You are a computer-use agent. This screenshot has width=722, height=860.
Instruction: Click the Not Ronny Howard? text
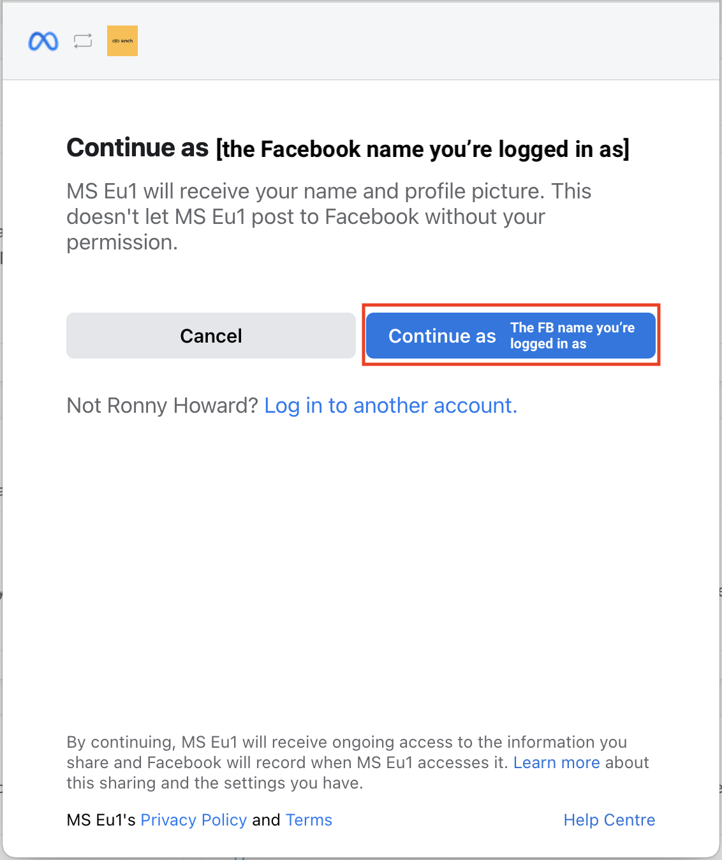[x=163, y=406]
